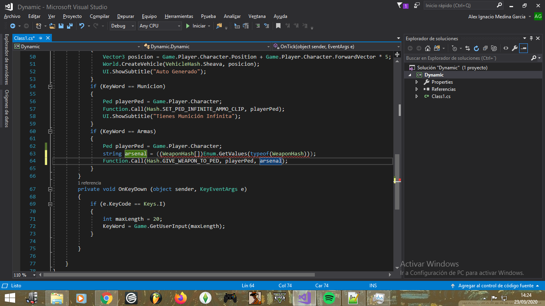545x306 pixels.
Task: Collapse the code block at line 60
Action: [x=50, y=131]
